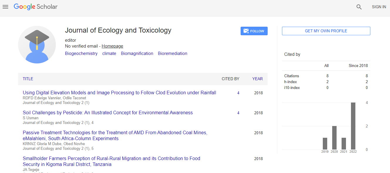The image size is (390, 173).
Task: Click Sign In at top right
Action: click(379, 7)
